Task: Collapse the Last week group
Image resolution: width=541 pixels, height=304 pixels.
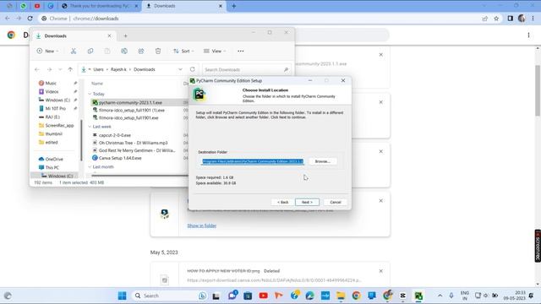Action: click(x=90, y=127)
